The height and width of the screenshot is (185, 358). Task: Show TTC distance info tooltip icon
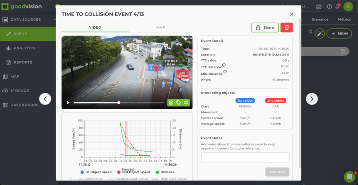coord(224,65)
